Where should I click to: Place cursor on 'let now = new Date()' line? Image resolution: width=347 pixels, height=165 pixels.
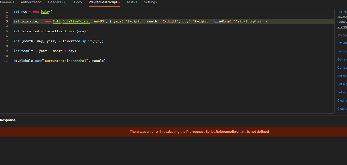click(33, 11)
